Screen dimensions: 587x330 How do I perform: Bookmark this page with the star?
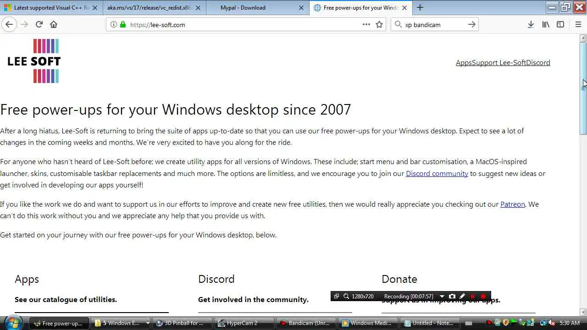379,24
